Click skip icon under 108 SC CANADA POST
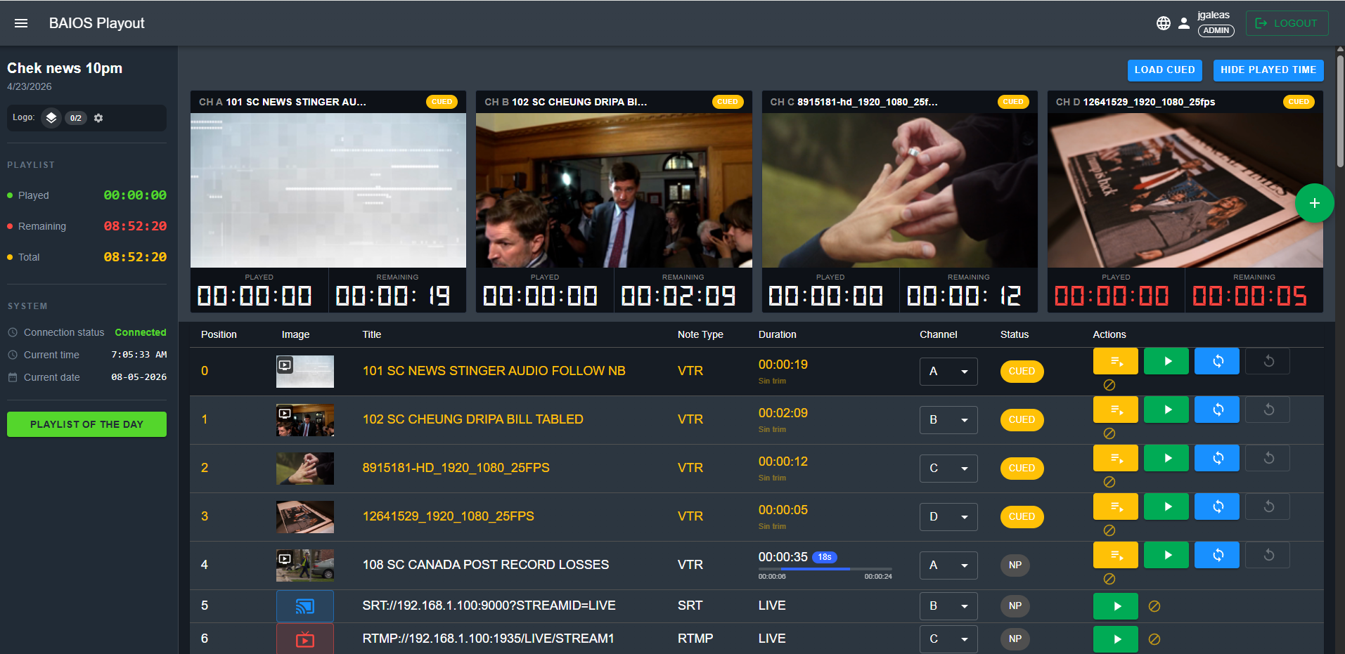The height and width of the screenshot is (654, 1345). [x=1109, y=579]
